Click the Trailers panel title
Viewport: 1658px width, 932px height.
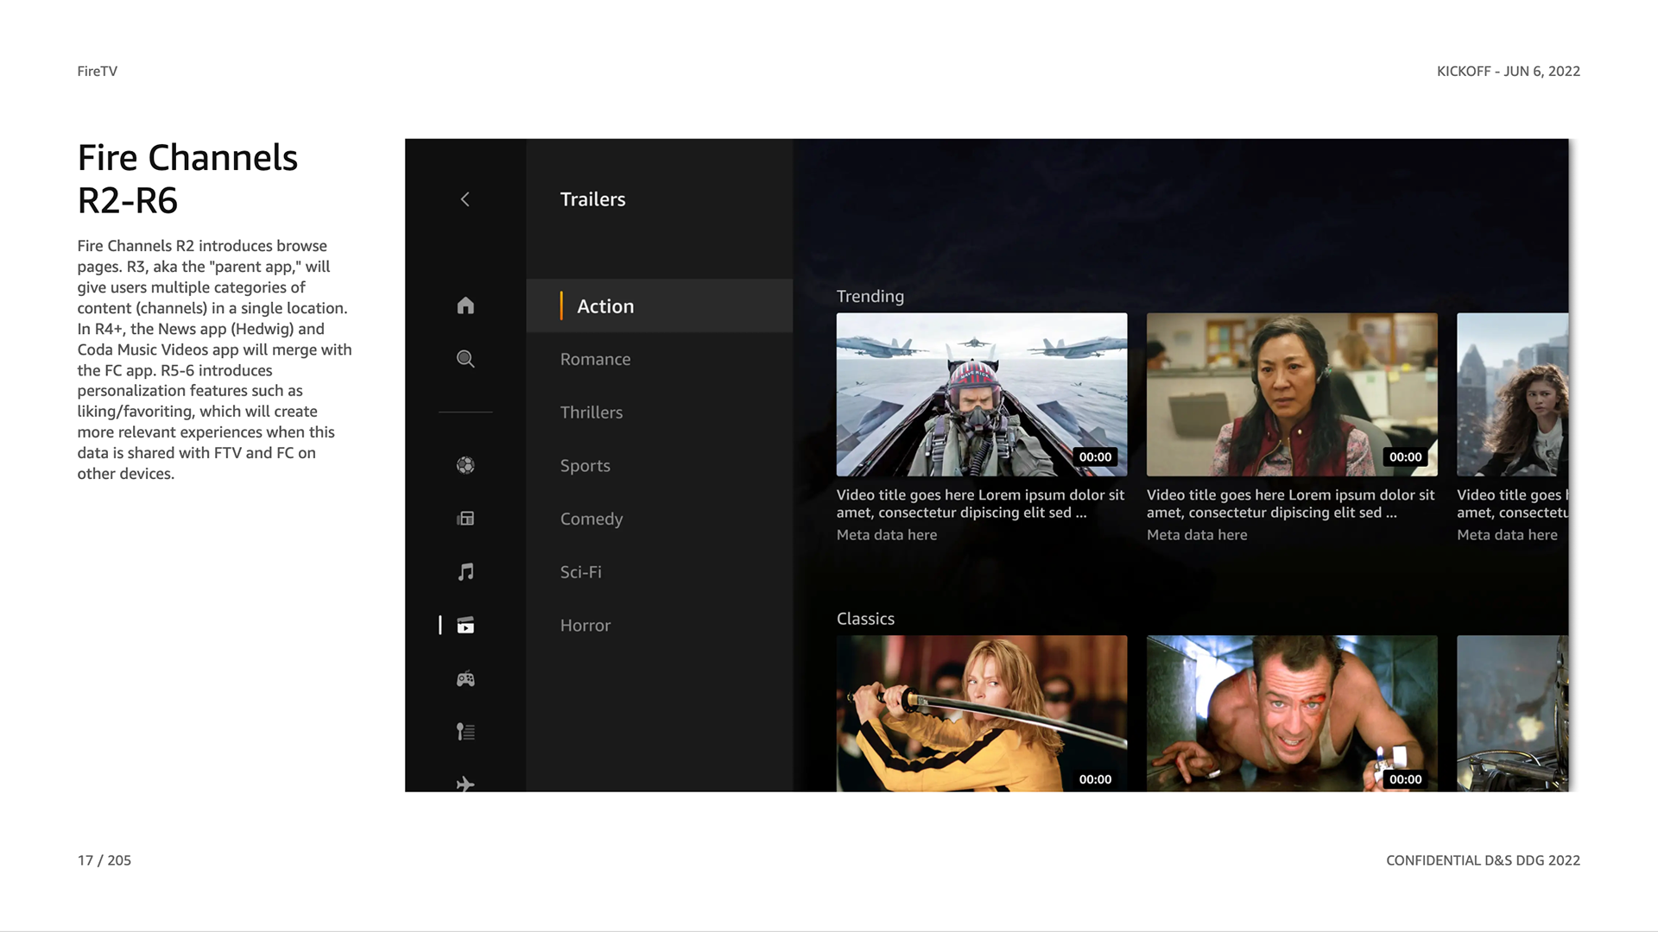[592, 199]
